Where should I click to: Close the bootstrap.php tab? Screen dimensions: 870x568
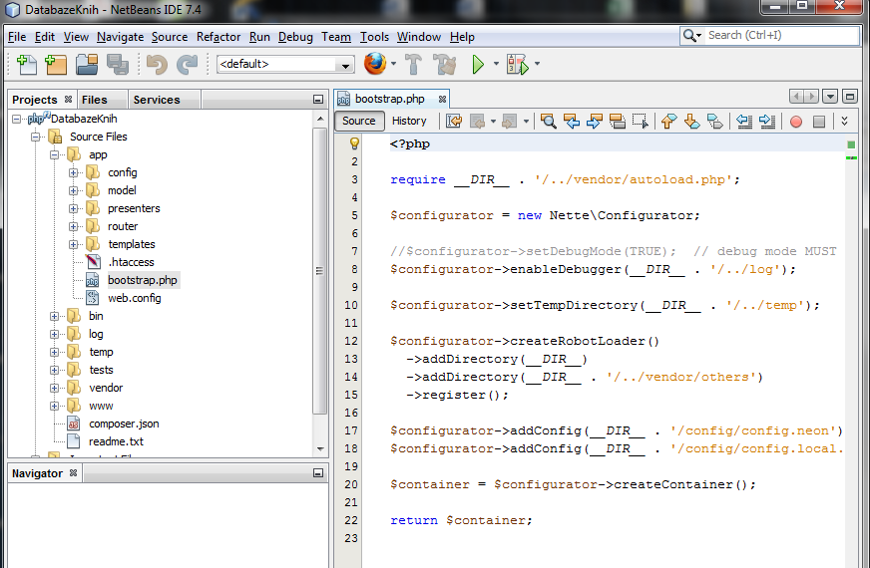pyautogui.click(x=442, y=100)
